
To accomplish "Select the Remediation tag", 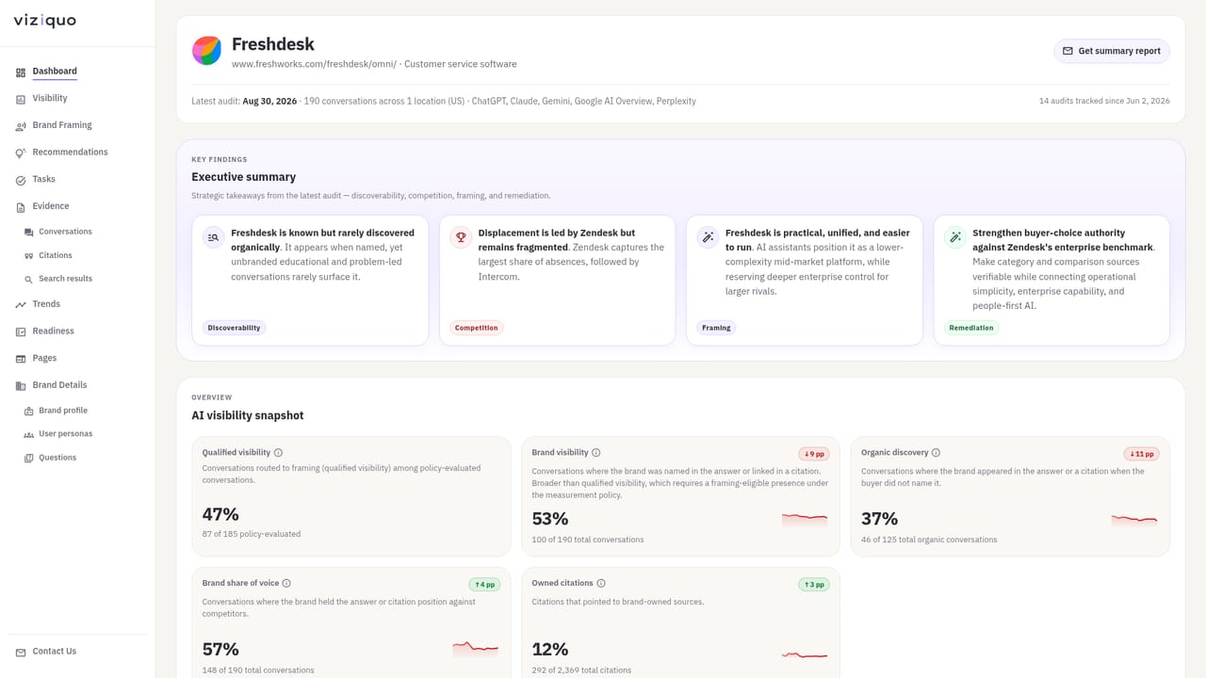I will [971, 328].
